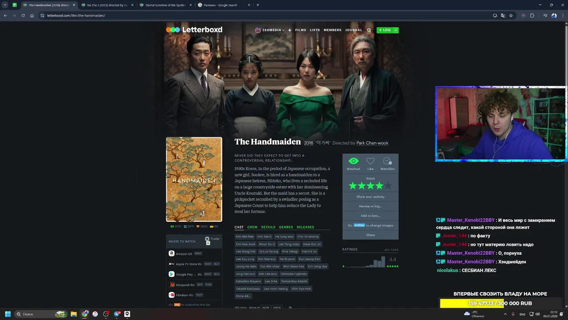The image size is (568, 320).
Task: Click the address bar URL
Action: click(x=76, y=16)
